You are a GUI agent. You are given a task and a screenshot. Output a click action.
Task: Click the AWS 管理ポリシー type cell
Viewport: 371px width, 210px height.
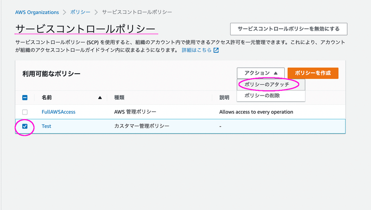pos(135,112)
